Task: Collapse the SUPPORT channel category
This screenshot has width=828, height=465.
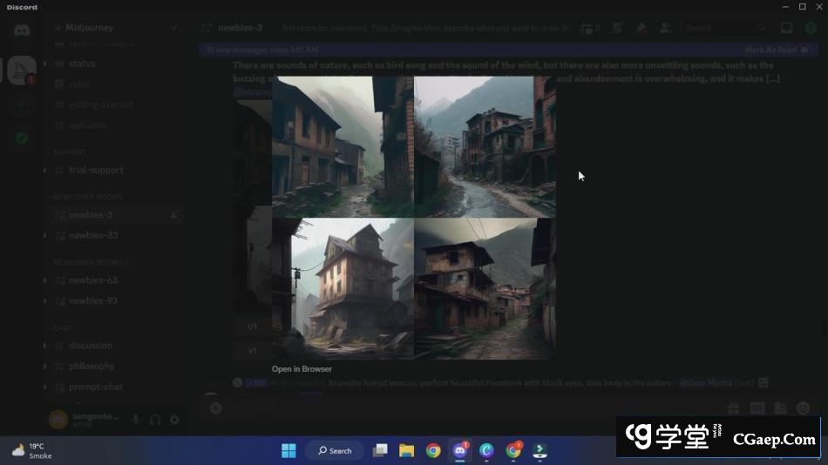Action: (x=70, y=152)
